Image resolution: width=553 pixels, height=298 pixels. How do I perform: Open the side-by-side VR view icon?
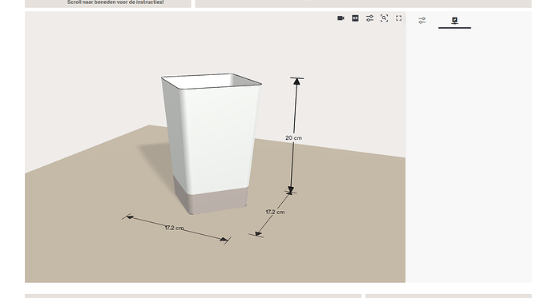tap(355, 18)
